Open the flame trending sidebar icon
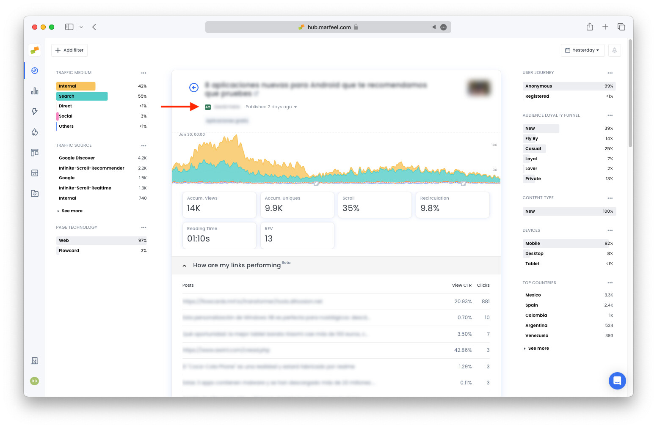Screen dimensions: 657x428 point(35,132)
